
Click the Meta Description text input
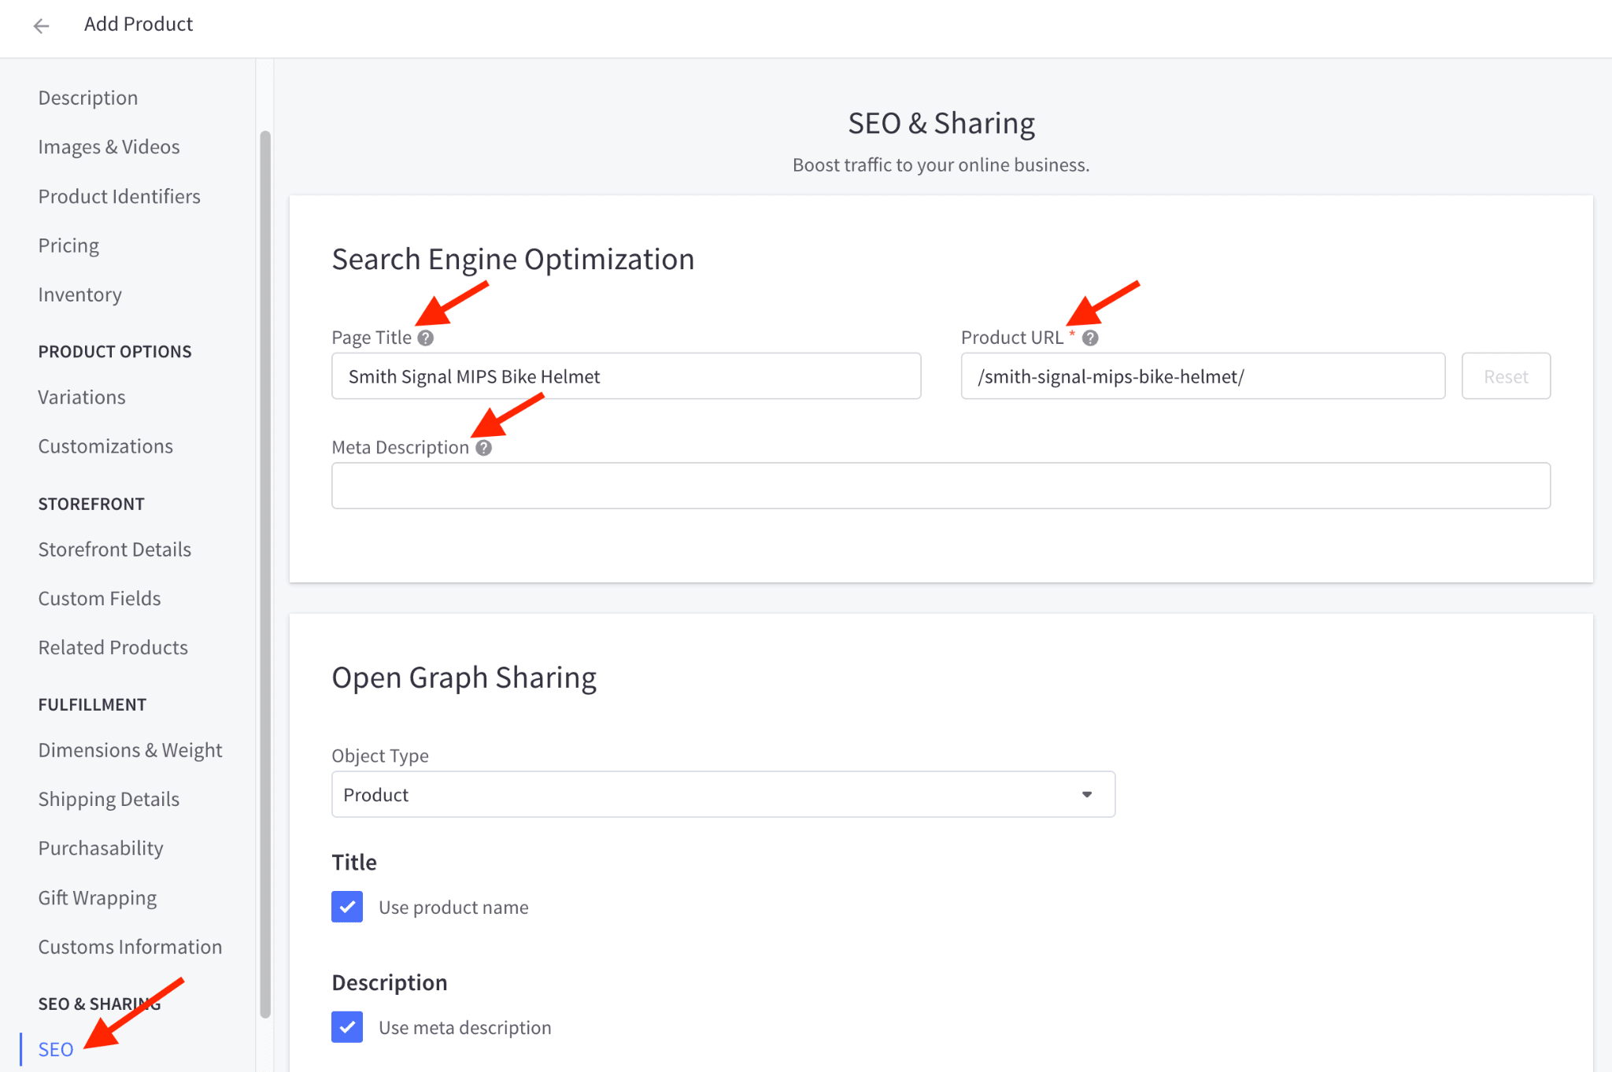coord(940,485)
